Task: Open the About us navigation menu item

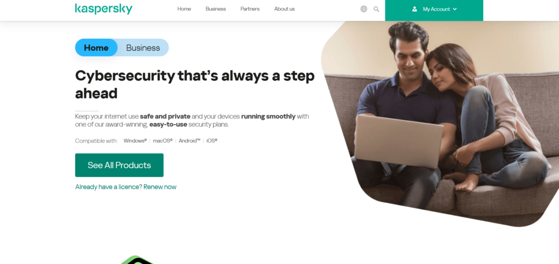Action: 284,9
